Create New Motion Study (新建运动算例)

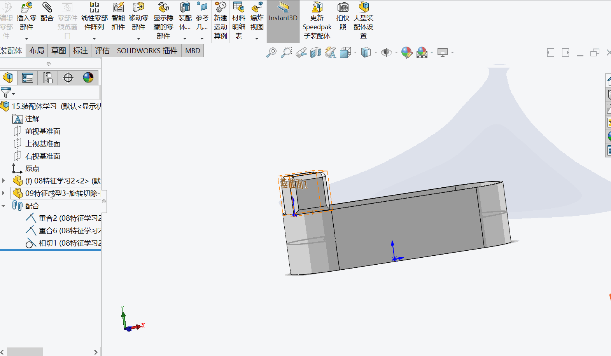[221, 21]
